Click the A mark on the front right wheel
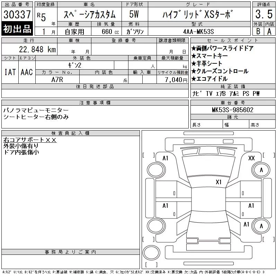The width and height of the screenshot is (277, 277). [x=261, y=170]
